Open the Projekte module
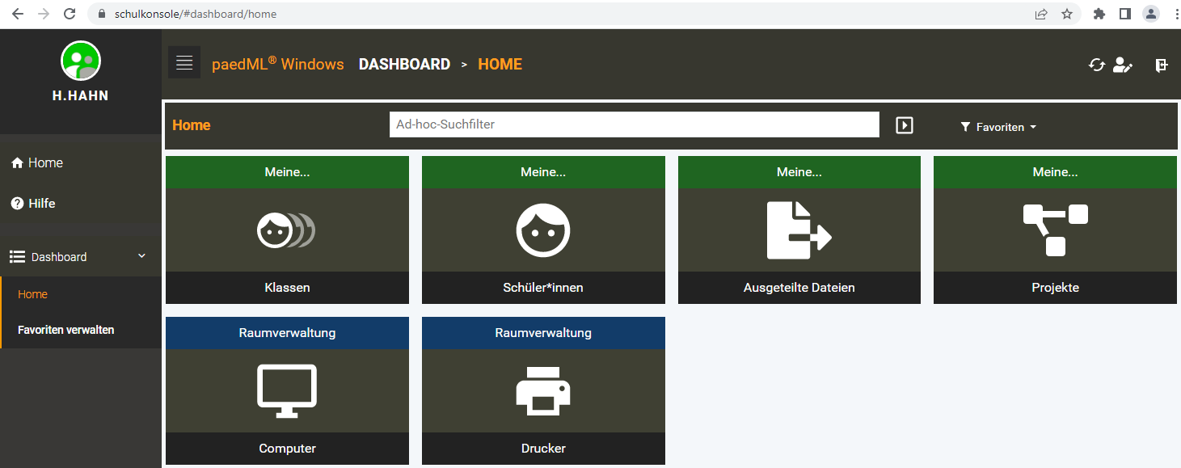Image resolution: width=1181 pixels, height=468 pixels. point(1054,230)
